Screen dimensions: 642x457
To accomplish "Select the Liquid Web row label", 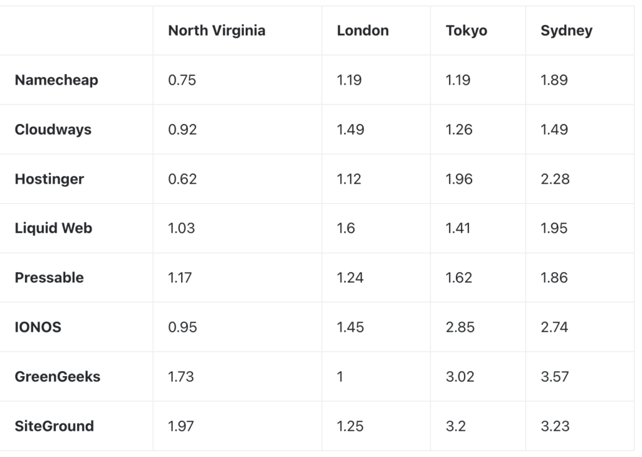I will [x=53, y=228].
